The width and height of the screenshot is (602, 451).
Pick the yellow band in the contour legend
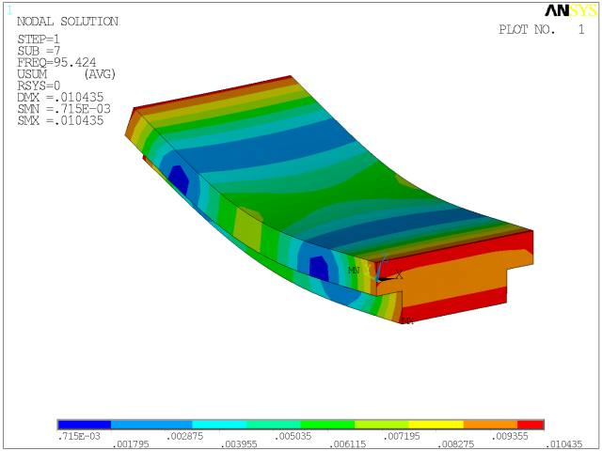coord(436,425)
